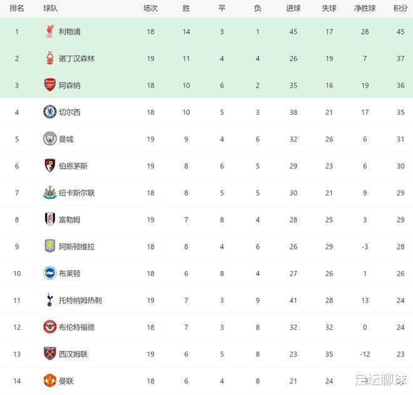This screenshot has height=395, width=413.
Task: Click the Manchester United crest icon
Action: tap(50, 381)
